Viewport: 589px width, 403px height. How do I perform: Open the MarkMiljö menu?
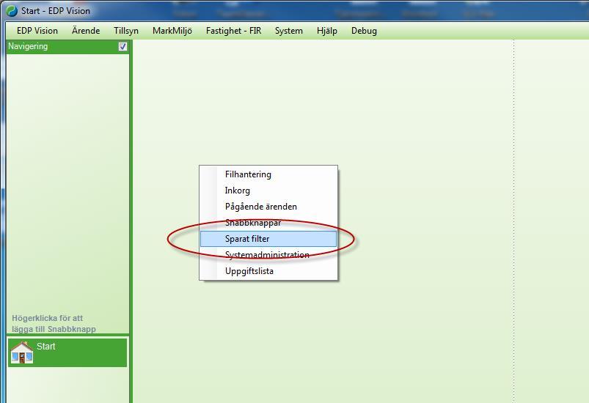(172, 31)
